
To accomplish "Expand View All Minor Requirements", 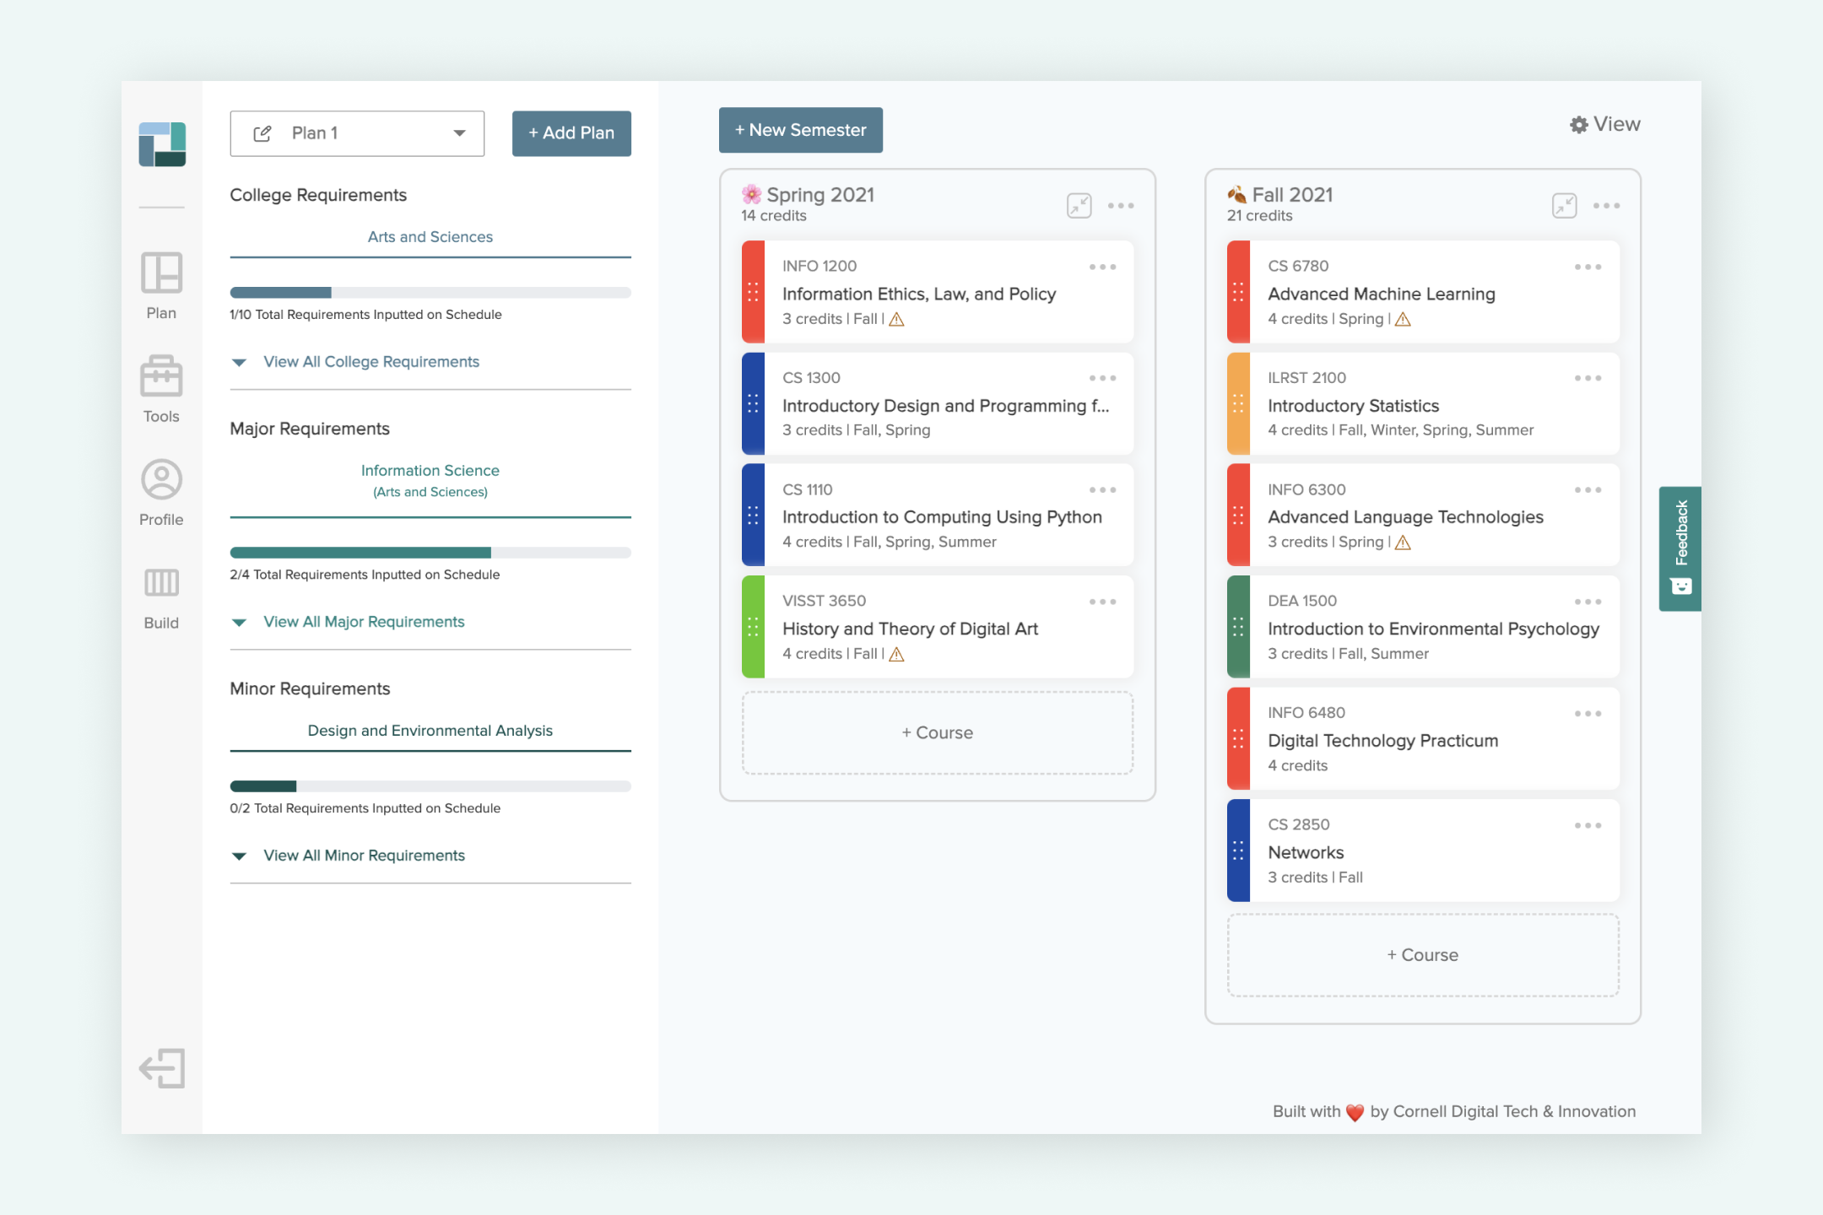I will point(363,856).
